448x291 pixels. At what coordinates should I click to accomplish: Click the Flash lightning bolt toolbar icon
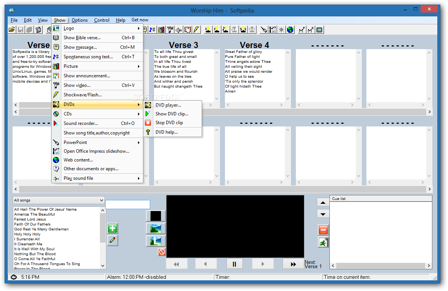tap(197, 30)
